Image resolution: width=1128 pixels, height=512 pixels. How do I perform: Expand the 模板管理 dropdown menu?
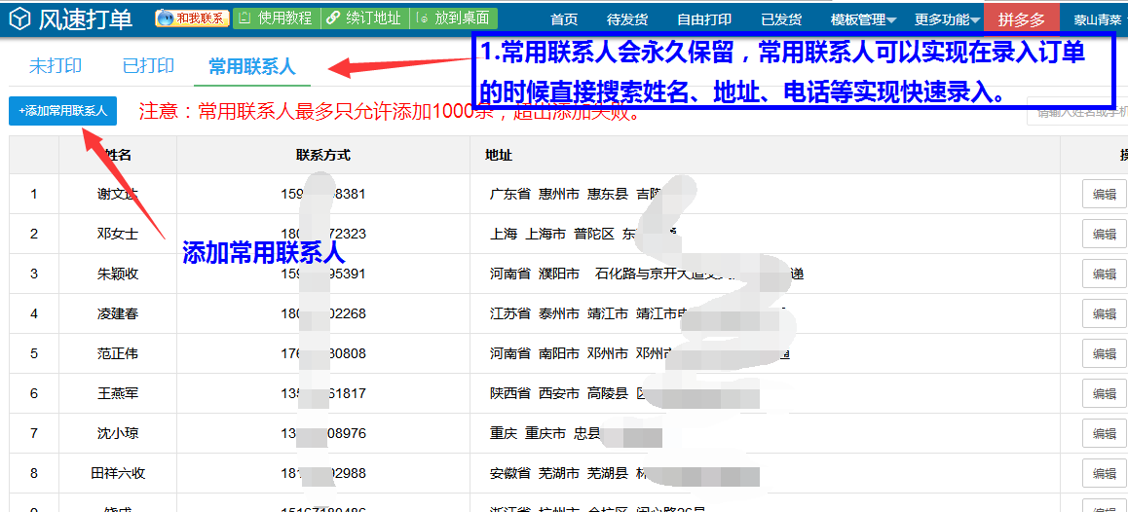863,20
